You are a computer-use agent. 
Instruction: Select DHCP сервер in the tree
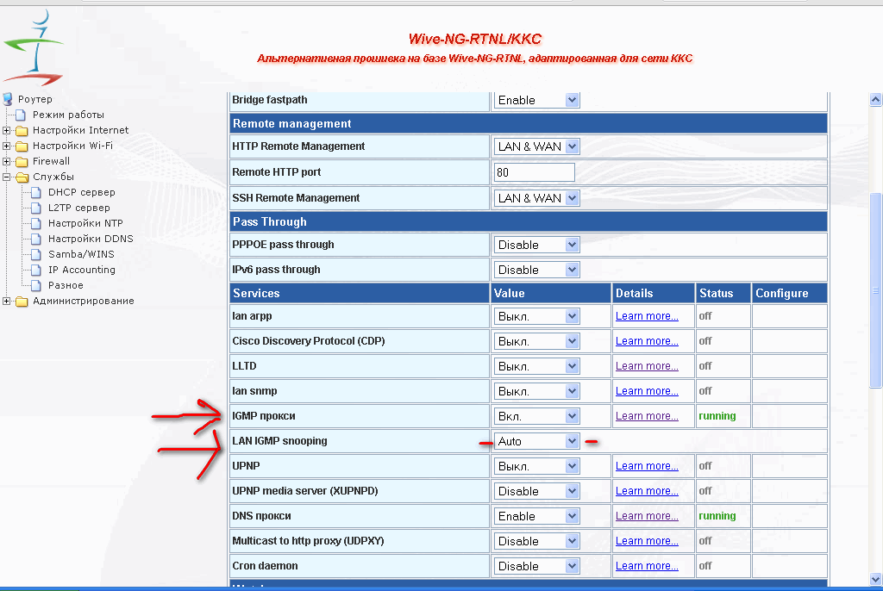[82, 192]
